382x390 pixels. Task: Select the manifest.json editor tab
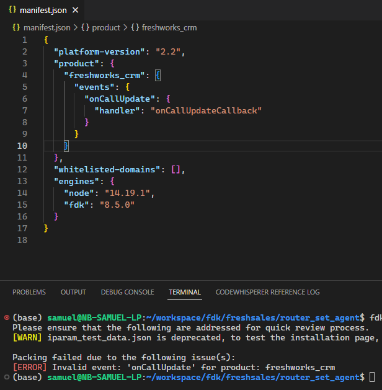pyautogui.click(x=42, y=10)
